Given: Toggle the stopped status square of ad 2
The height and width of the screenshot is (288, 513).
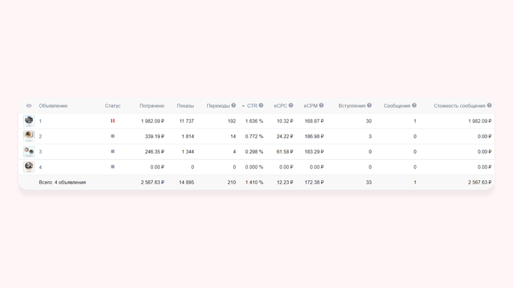Looking at the screenshot, I should 113,136.
